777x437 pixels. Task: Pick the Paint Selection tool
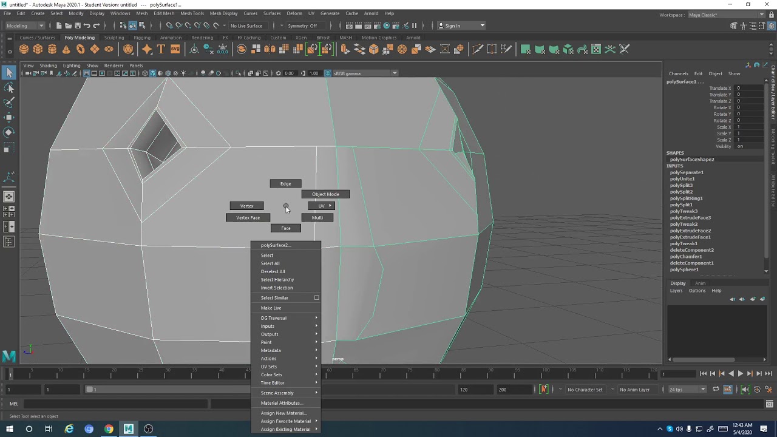click(x=9, y=103)
